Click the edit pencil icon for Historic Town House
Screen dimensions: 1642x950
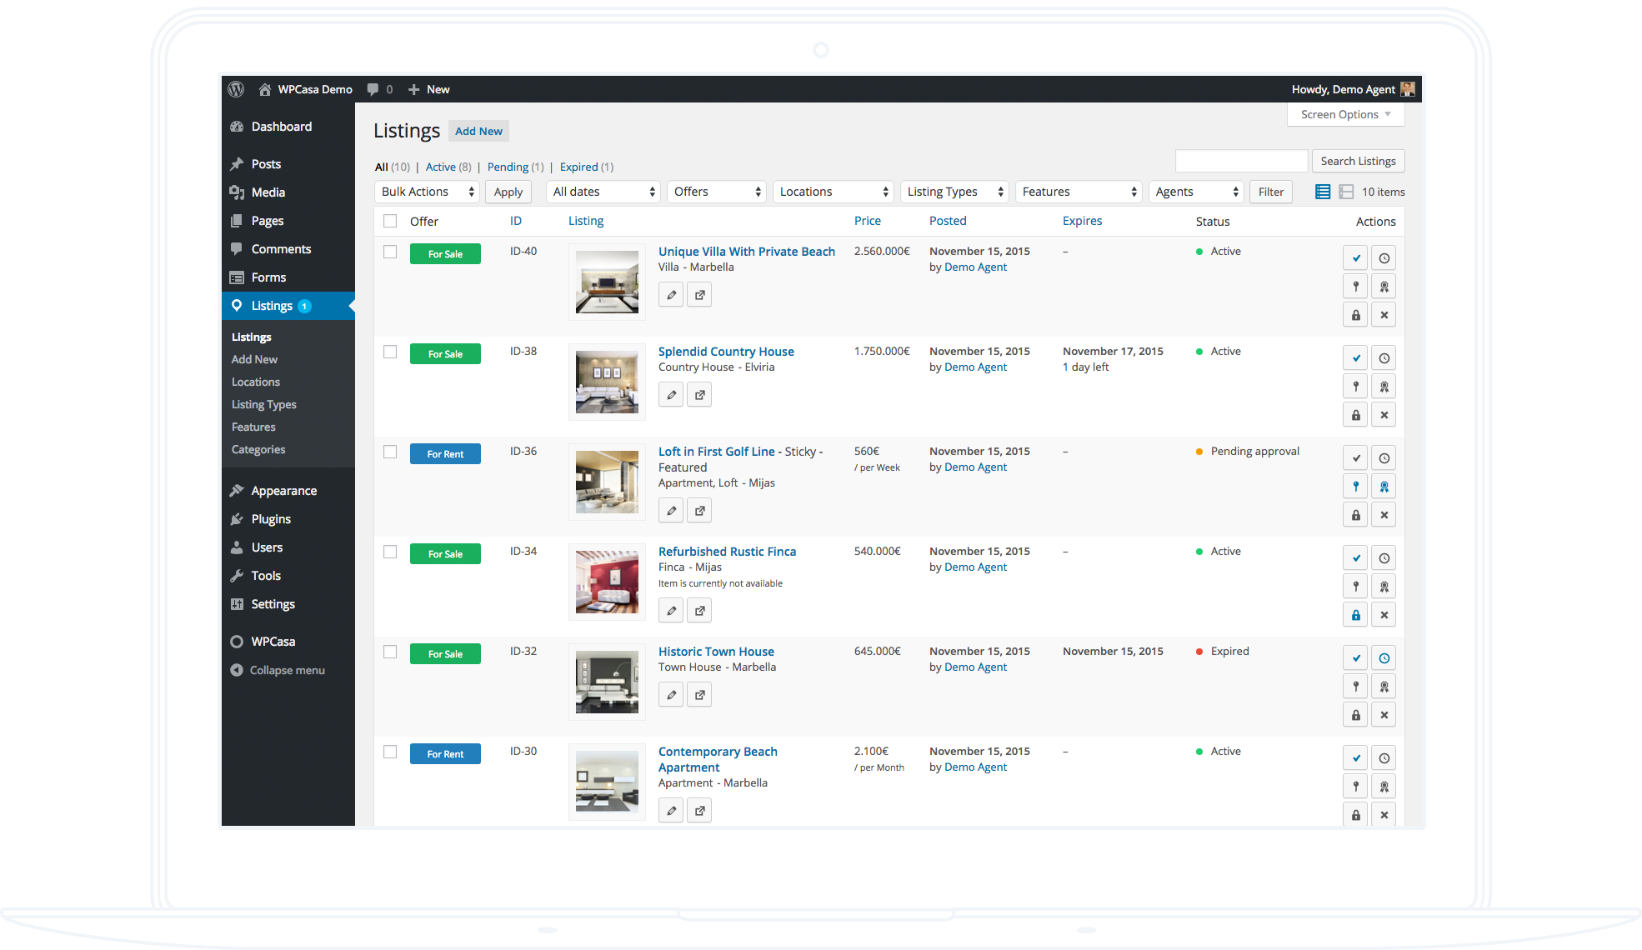pyautogui.click(x=671, y=695)
